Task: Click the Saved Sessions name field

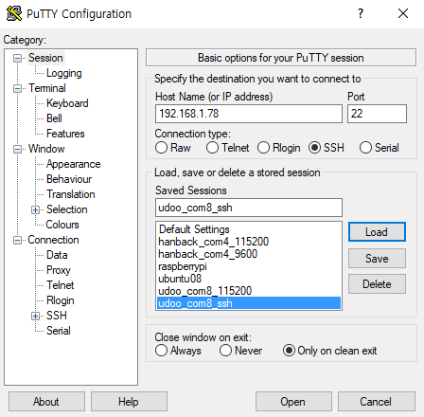Action: [x=249, y=208]
